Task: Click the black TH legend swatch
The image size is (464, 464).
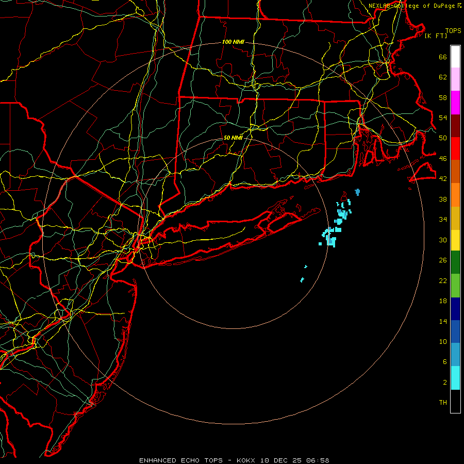Action: point(455,401)
